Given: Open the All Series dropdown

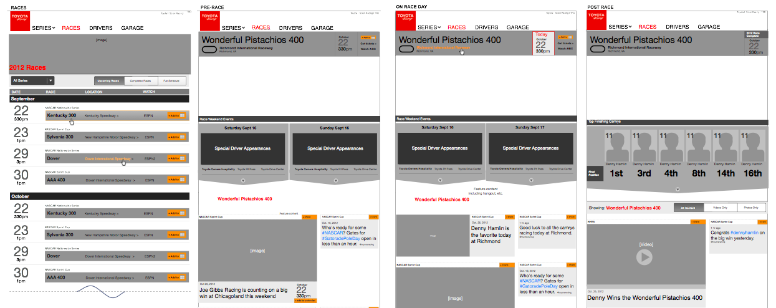Looking at the screenshot, I should click(x=33, y=80).
